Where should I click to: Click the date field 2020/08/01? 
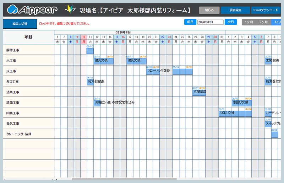click(211, 22)
